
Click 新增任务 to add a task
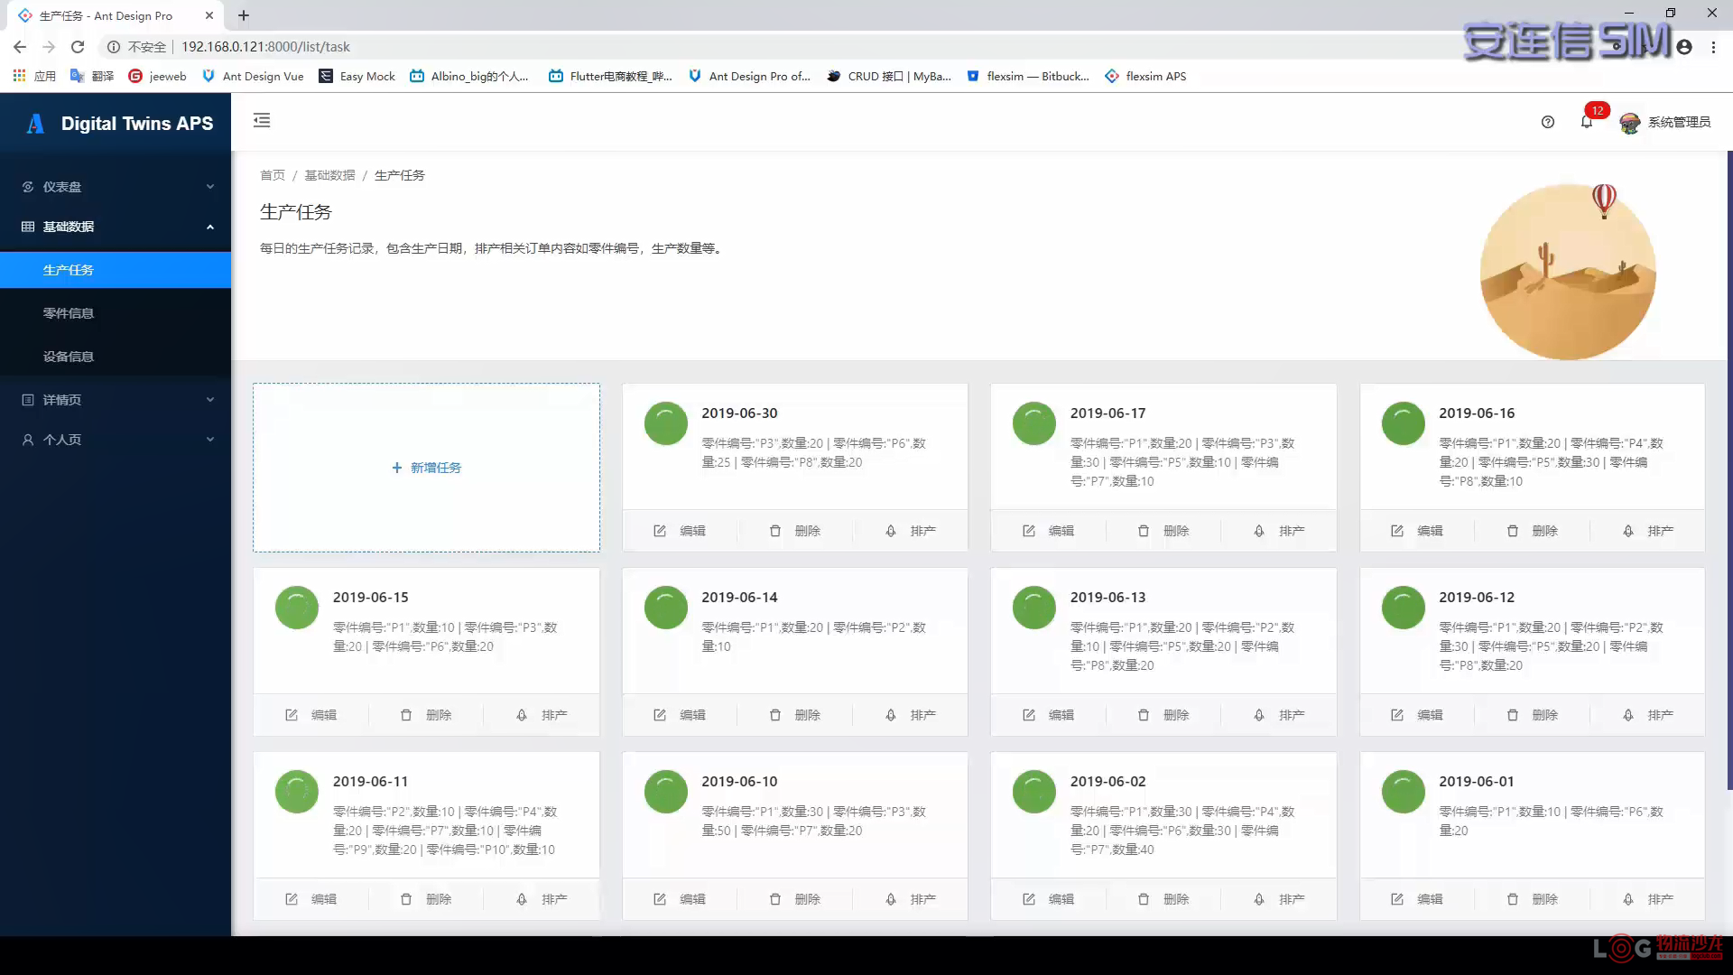pos(426,468)
